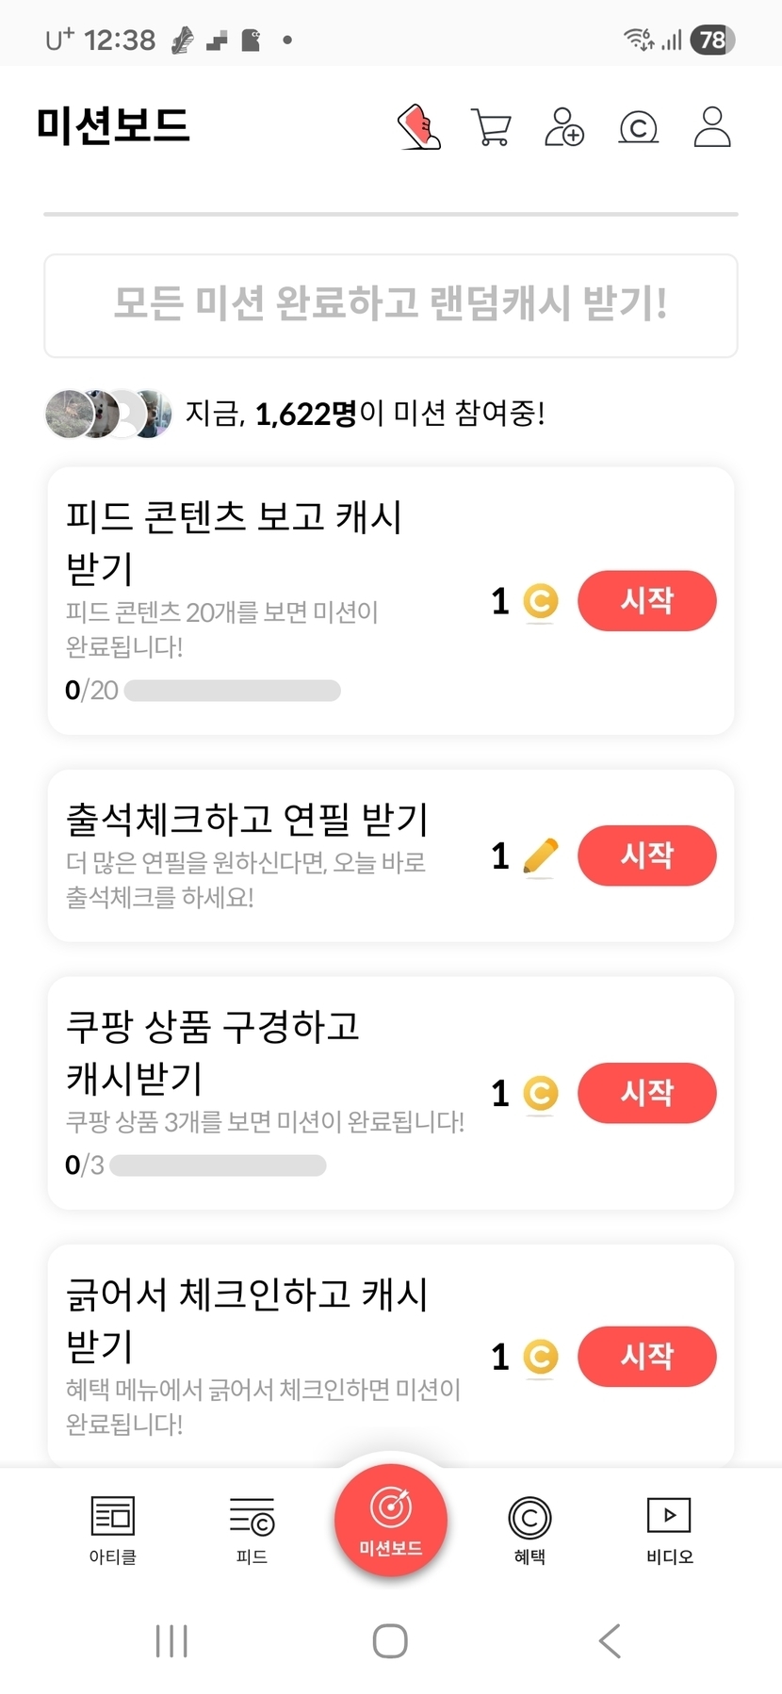Start the attendance check pencil mission
The height and width of the screenshot is (1694, 782).
646,856
